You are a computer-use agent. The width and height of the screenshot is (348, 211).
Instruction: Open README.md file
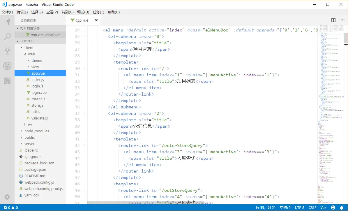pyautogui.click(x=40, y=176)
